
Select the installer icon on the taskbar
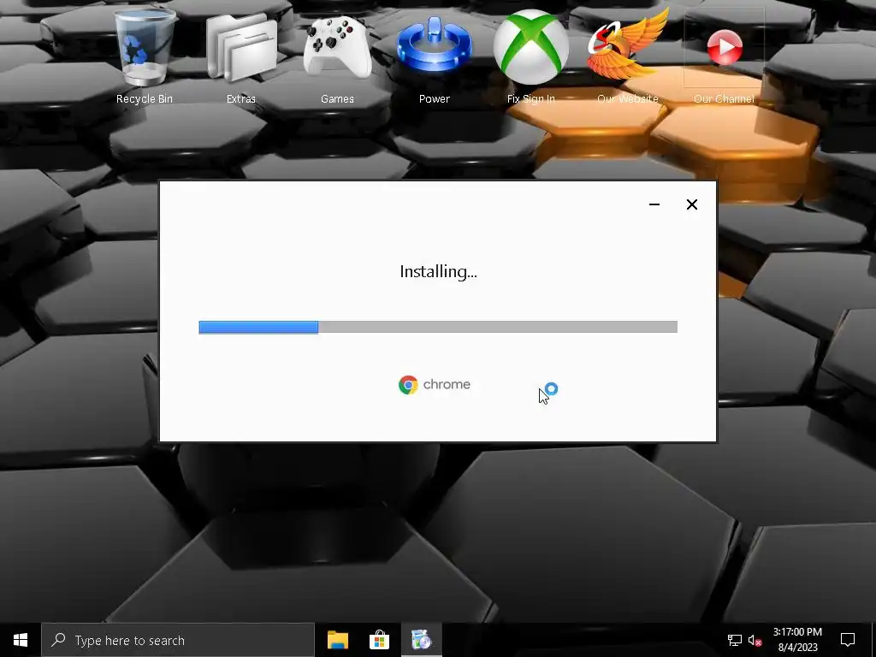(421, 640)
